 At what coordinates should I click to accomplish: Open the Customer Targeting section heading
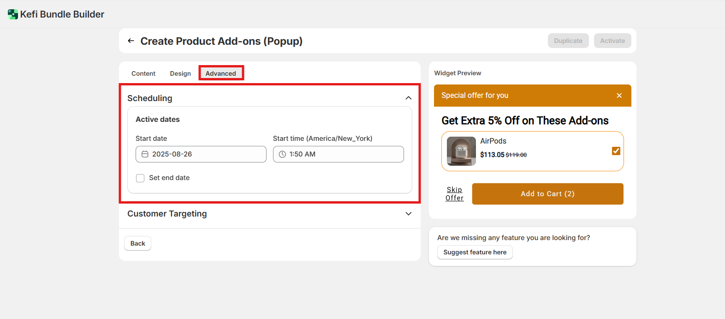click(x=167, y=214)
